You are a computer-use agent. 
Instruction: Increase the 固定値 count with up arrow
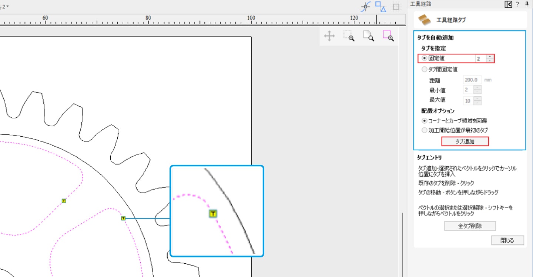[490, 57]
